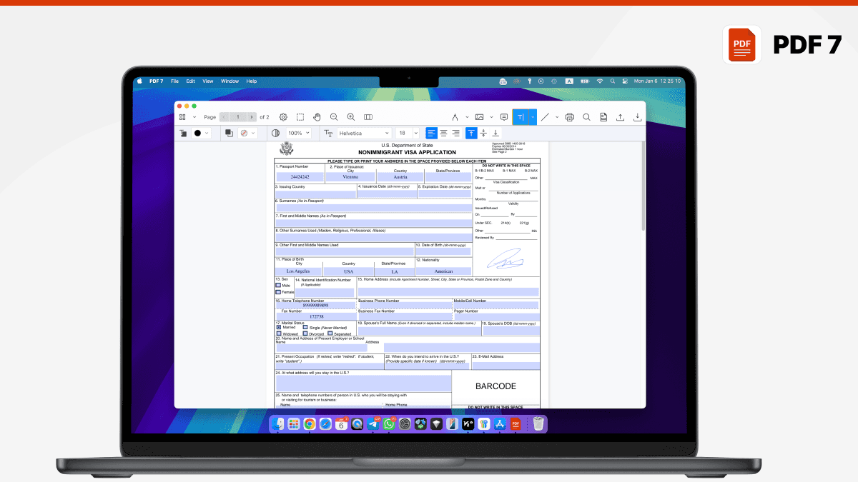Align text to bottom
Screen dimensions: 858x482
[x=495, y=133]
